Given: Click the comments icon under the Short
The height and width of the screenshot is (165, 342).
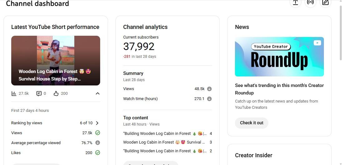Looking at the screenshot, I should click(x=39, y=94).
